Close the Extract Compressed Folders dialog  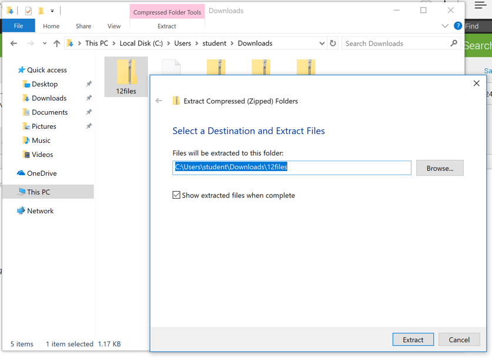pyautogui.click(x=476, y=83)
